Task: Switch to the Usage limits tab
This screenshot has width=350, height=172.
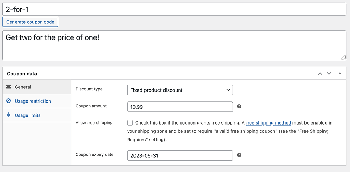Action: (x=37, y=115)
